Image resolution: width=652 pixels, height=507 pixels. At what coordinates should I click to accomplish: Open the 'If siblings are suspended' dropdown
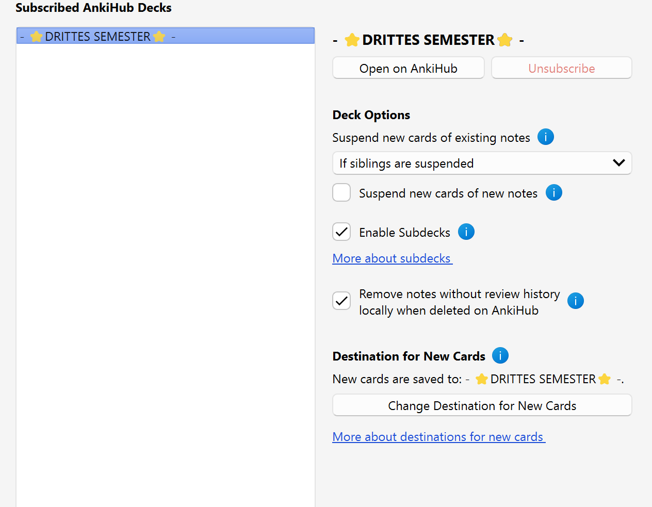(475, 163)
